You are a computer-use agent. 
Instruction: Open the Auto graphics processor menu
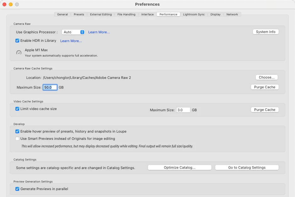pyautogui.click(x=73, y=32)
